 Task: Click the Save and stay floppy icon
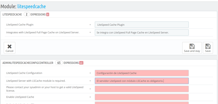[x=192, y=46]
